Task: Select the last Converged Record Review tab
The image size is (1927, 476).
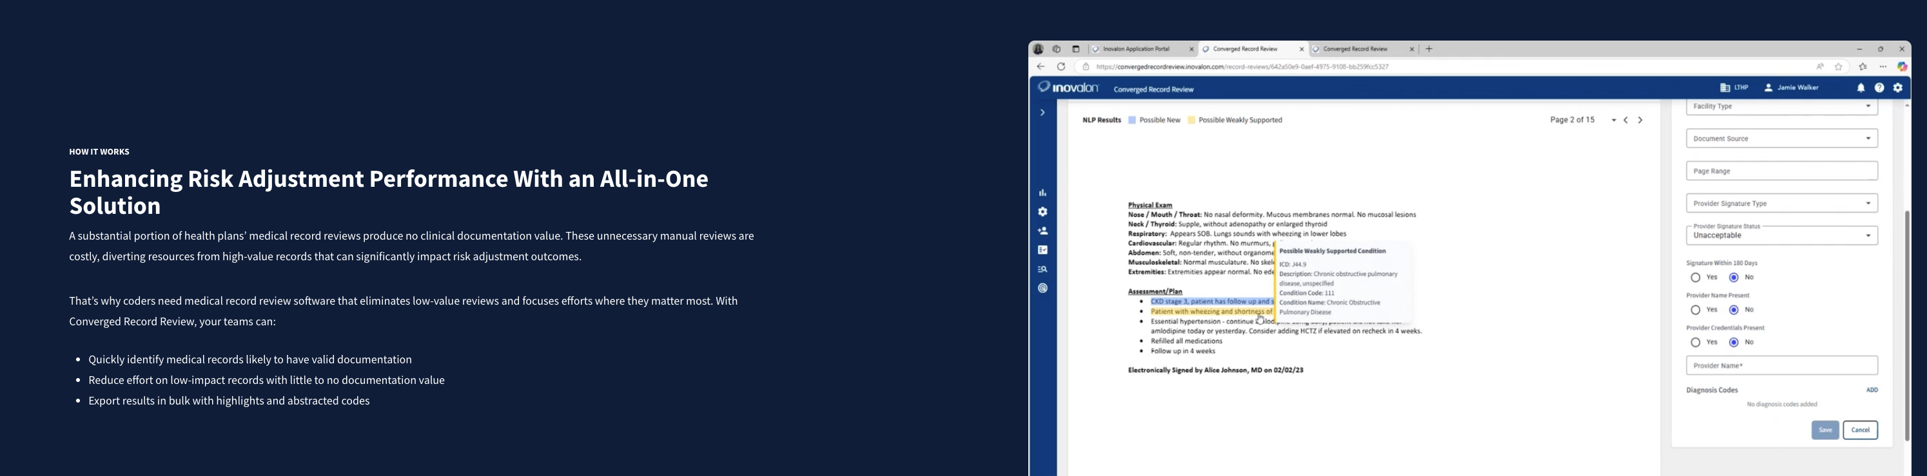Action: (x=1364, y=50)
